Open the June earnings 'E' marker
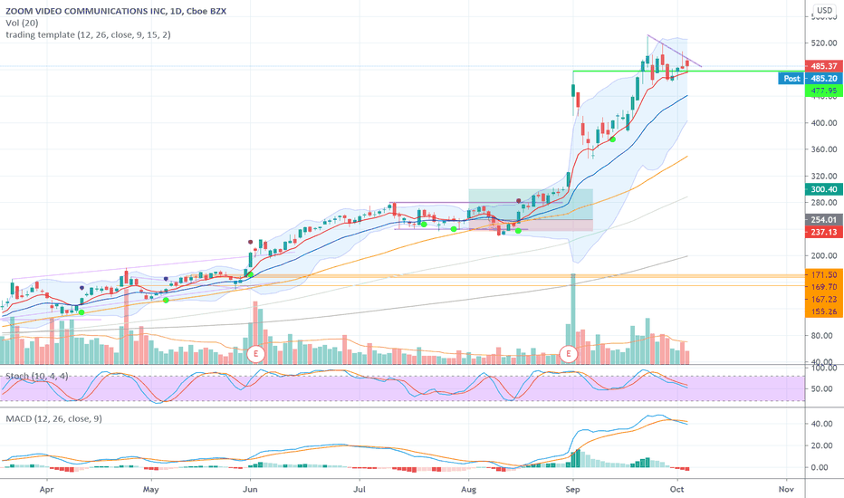This screenshot has height=498, width=844. pos(256,354)
